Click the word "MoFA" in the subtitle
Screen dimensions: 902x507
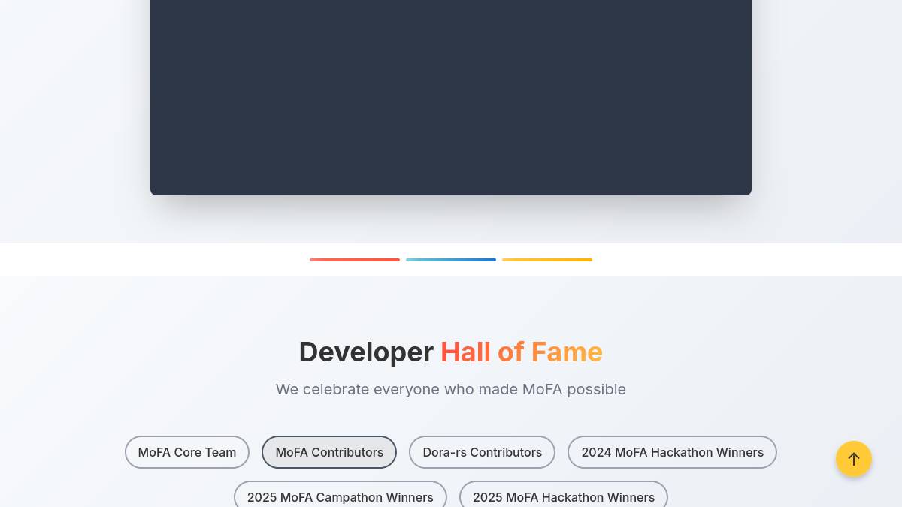(x=542, y=389)
